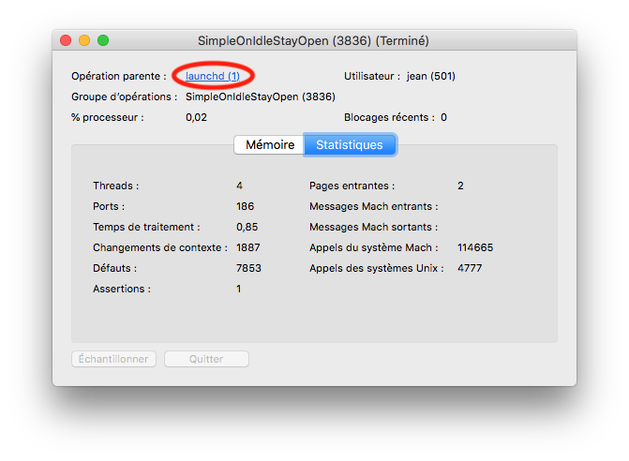Open the launchd (1) parent process link
Image resolution: width=629 pixels, height=461 pixels.
point(213,76)
